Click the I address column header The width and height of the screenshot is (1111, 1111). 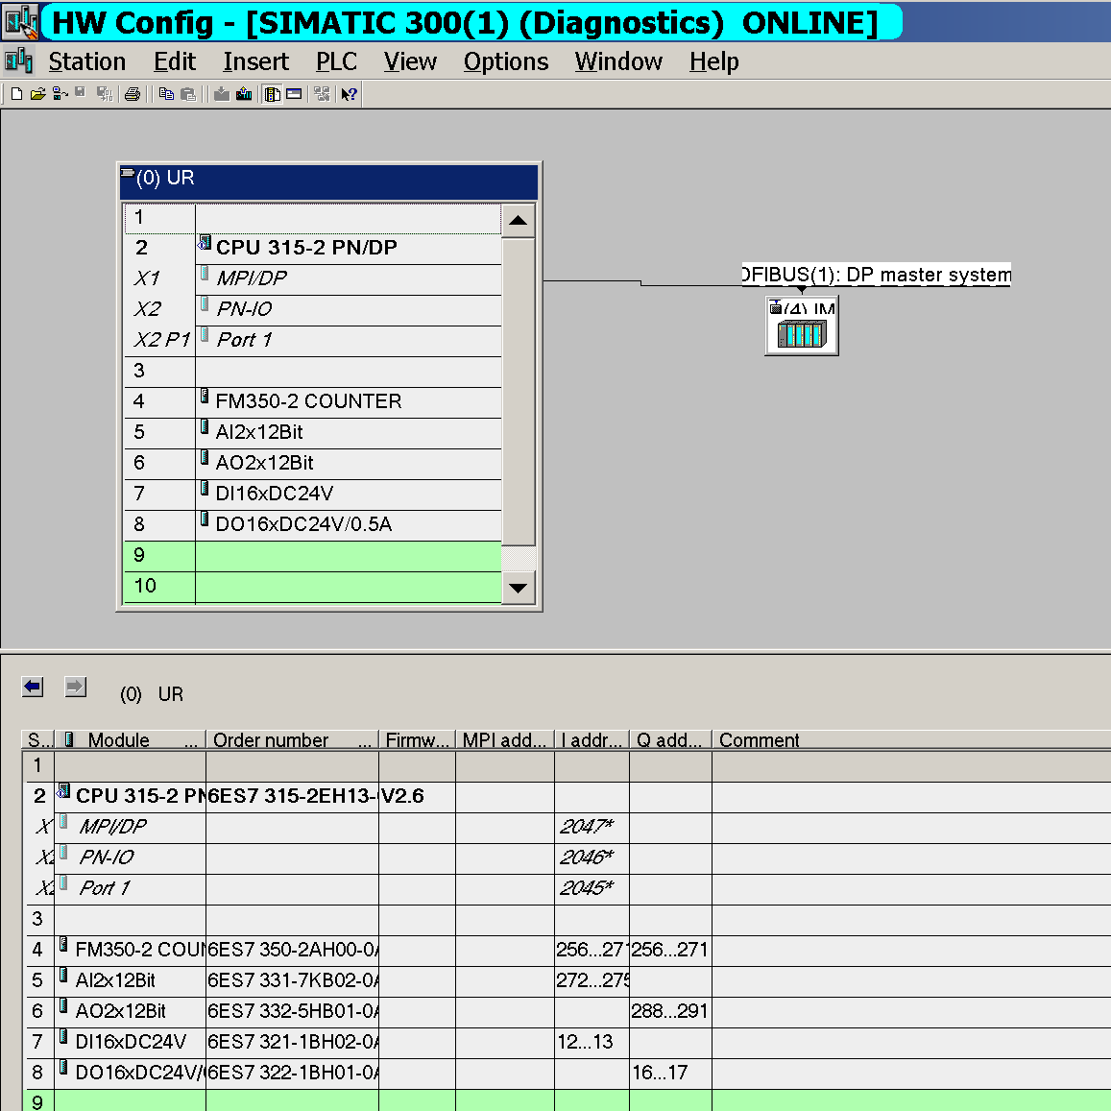(592, 740)
